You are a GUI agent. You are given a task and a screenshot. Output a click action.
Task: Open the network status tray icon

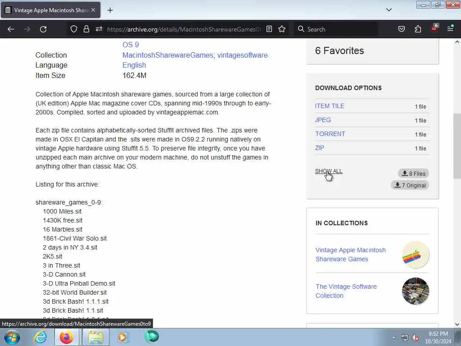(x=405, y=337)
